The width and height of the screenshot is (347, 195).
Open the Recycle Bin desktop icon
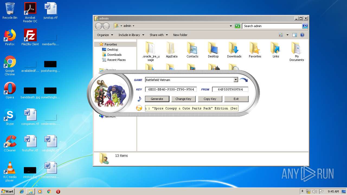coord(10,11)
